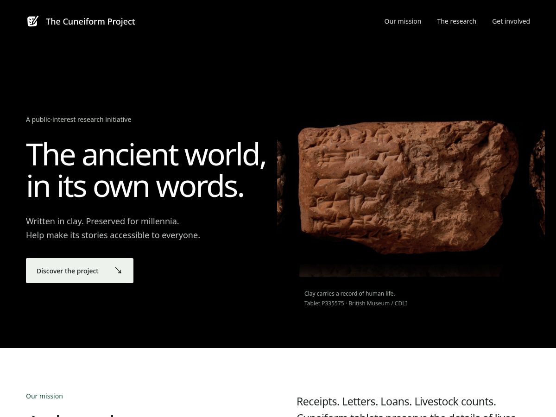Click the line Help make its stories accessible

tap(113, 235)
